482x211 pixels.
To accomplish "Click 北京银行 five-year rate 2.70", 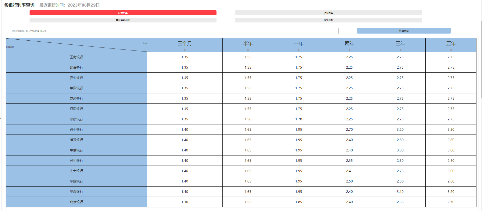I will (x=451, y=202).
